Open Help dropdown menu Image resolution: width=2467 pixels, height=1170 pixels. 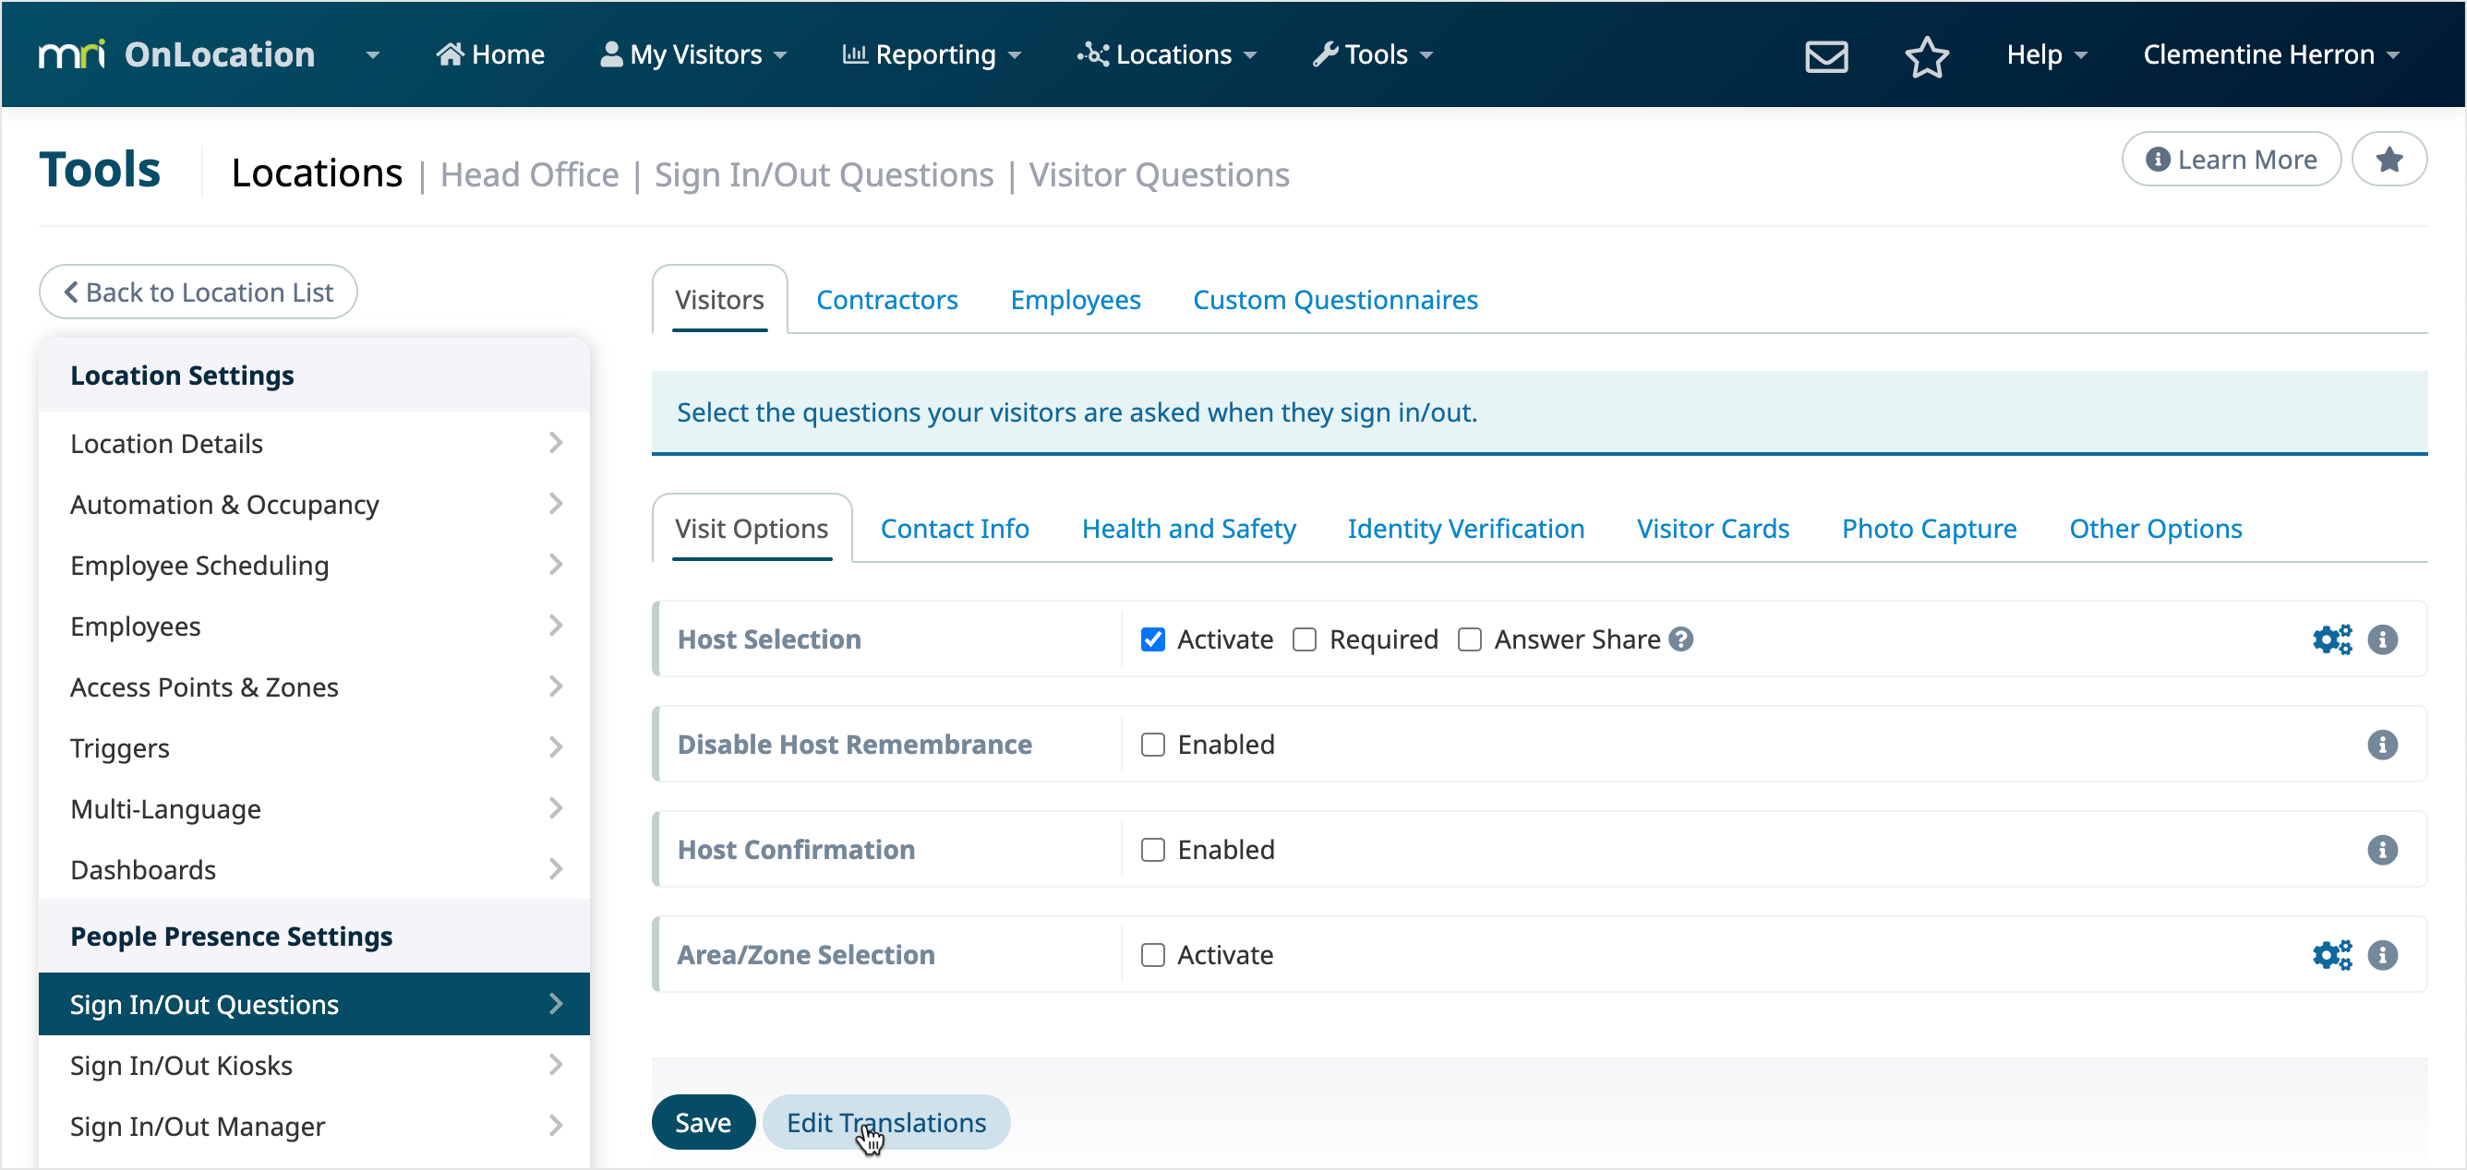[2046, 54]
